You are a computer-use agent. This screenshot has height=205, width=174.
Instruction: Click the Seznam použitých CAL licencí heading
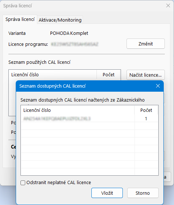[x=39, y=62]
